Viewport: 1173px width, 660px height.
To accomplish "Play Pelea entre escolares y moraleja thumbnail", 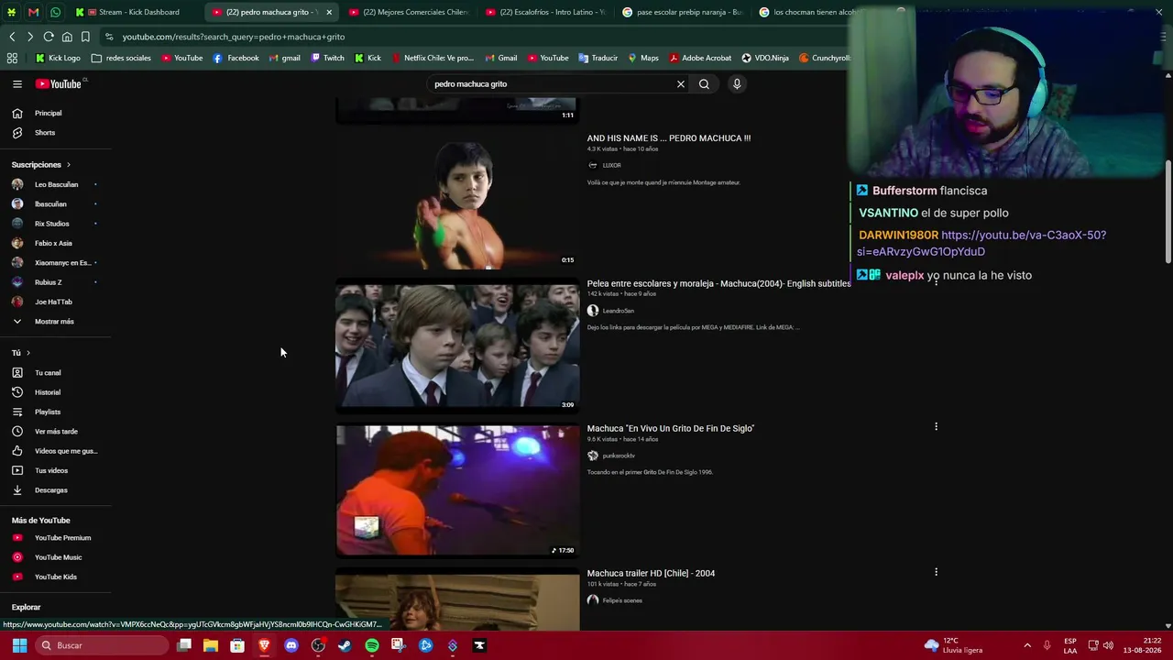I will click(x=457, y=346).
